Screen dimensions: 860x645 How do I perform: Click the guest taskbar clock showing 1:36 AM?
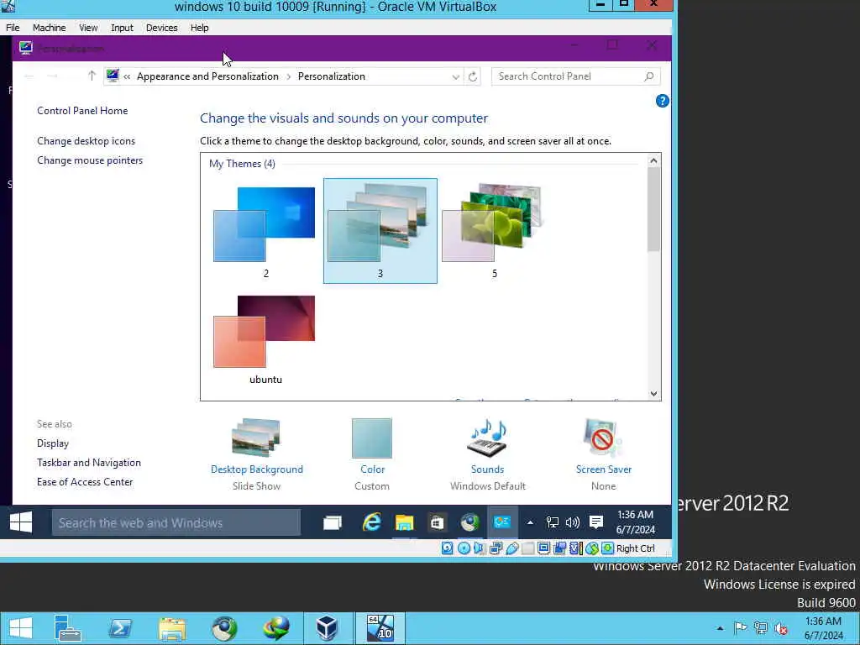(x=635, y=522)
